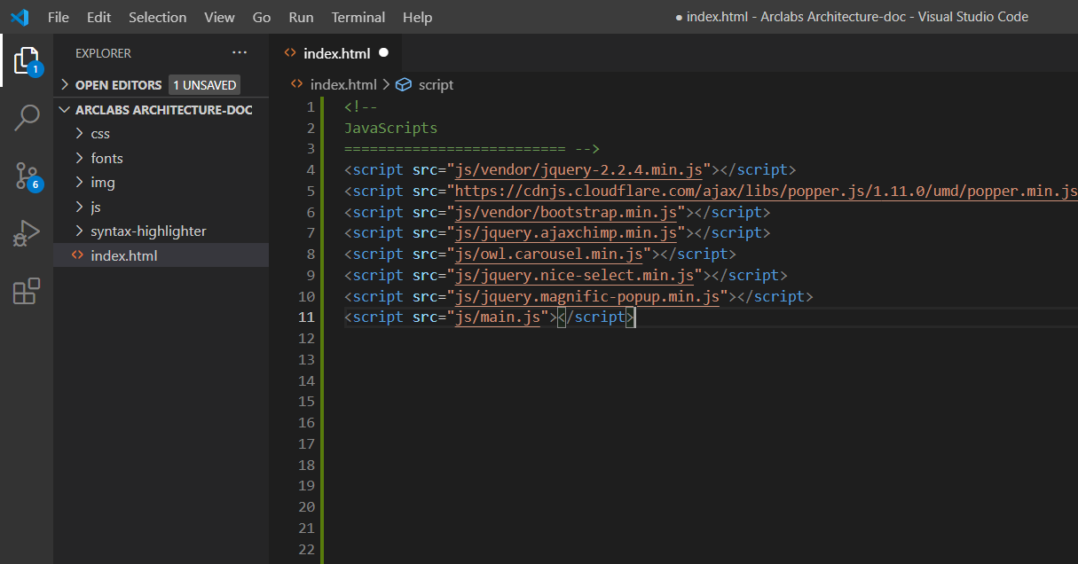Open the Selection menu
1078x564 pixels.
(157, 17)
